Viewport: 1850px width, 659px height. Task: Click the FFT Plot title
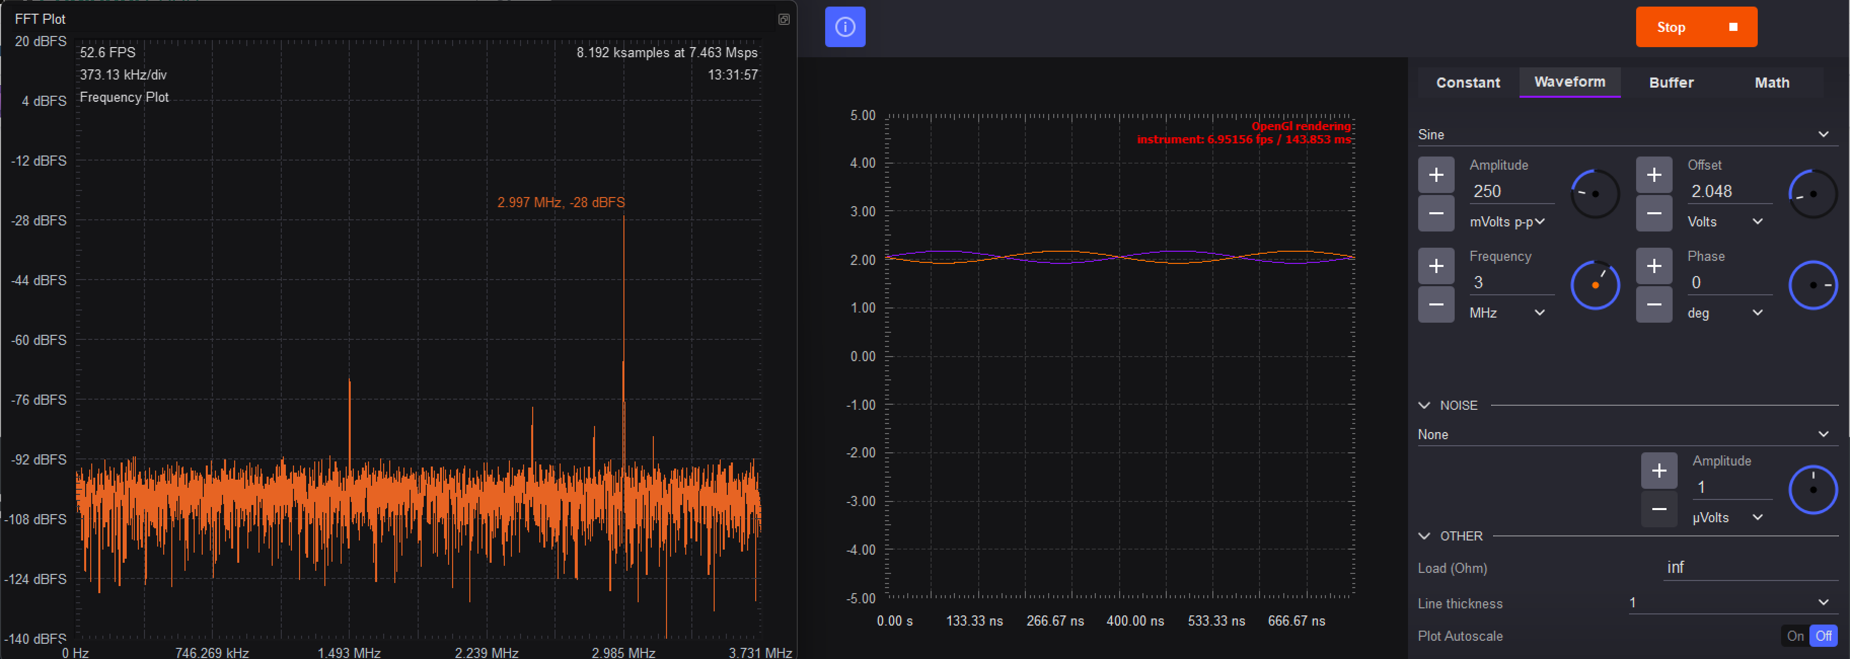[x=40, y=19]
